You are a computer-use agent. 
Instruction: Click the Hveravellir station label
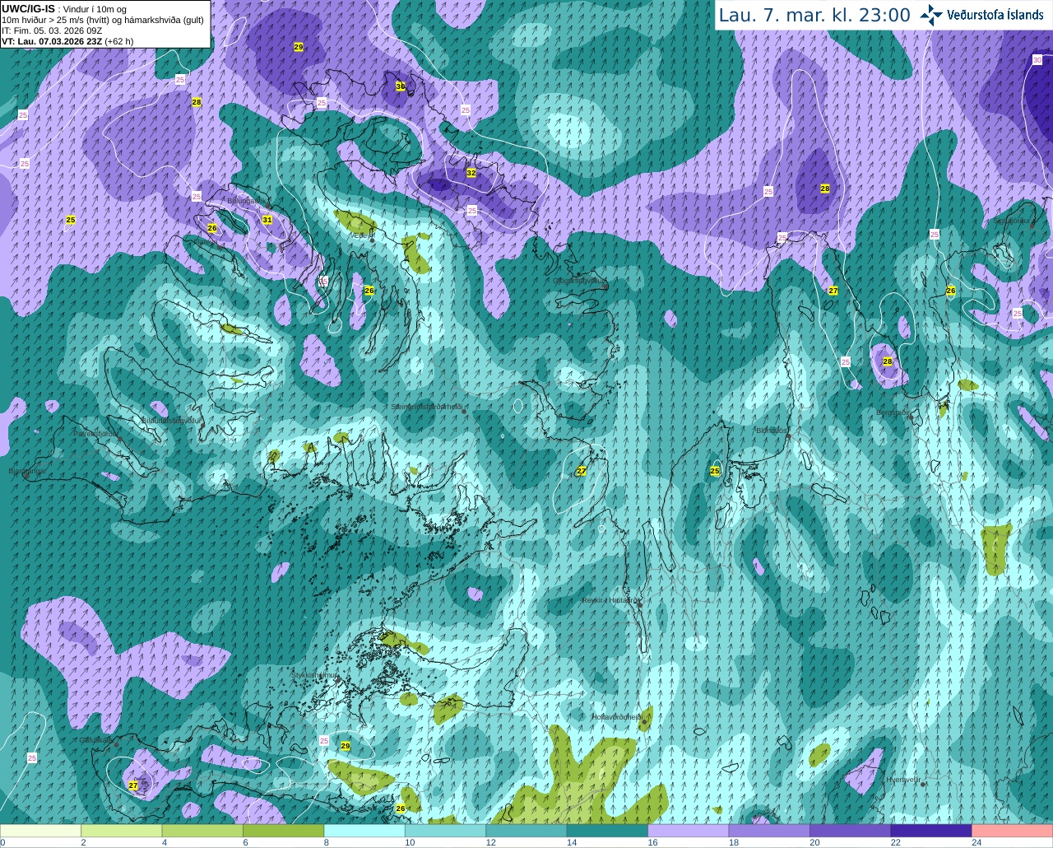tap(902, 779)
